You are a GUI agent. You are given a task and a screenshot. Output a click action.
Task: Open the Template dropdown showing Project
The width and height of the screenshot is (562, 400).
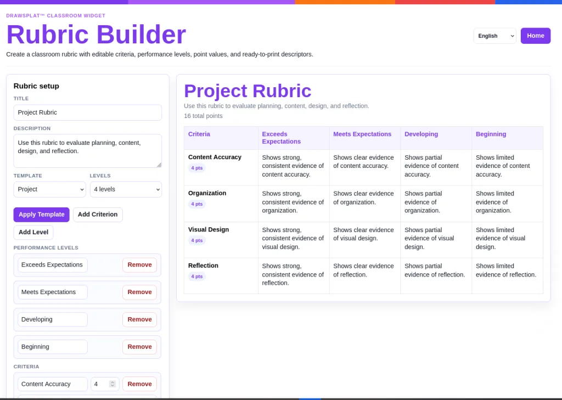coord(49,189)
